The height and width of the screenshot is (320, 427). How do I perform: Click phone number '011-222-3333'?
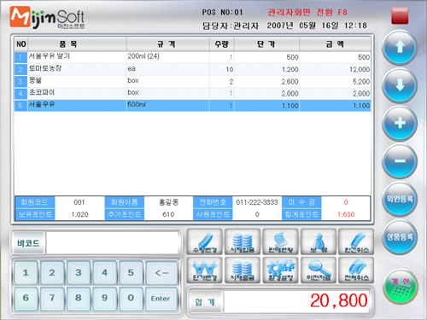pyautogui.click(x=257, y=202)
